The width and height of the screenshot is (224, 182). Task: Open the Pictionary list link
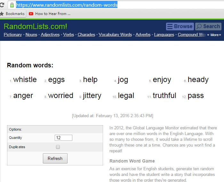coord(13,34)
